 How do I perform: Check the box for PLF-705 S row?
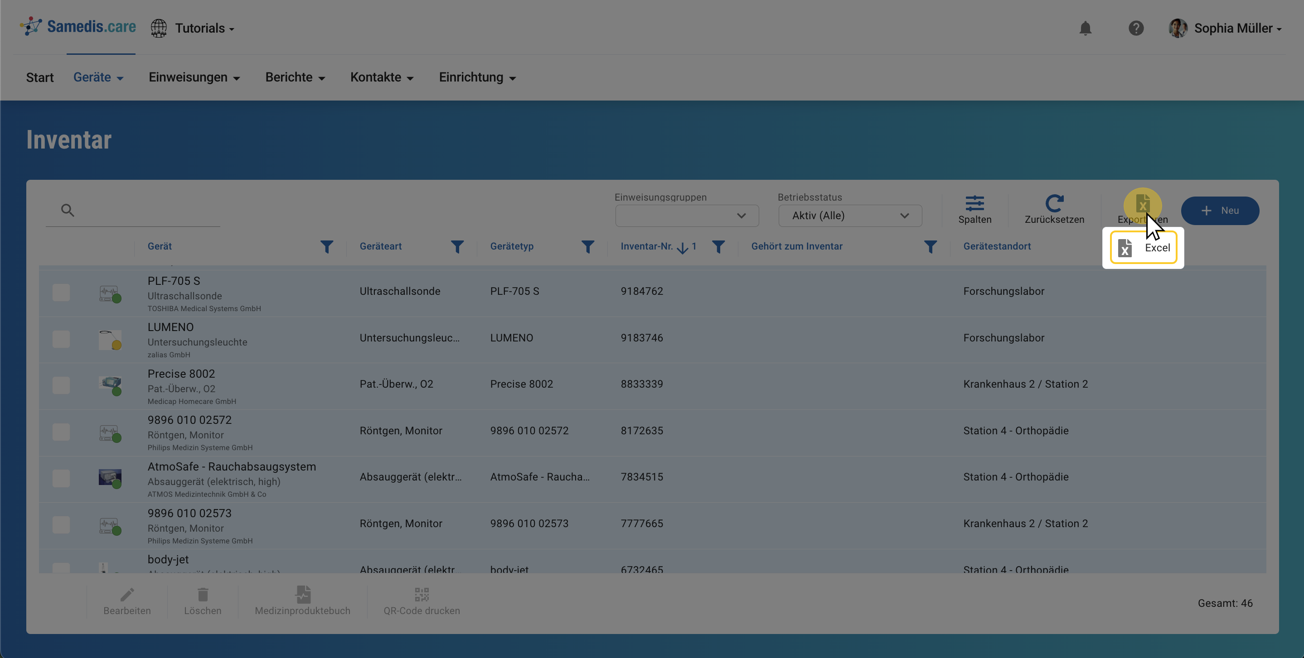click(x=61, y=293)
